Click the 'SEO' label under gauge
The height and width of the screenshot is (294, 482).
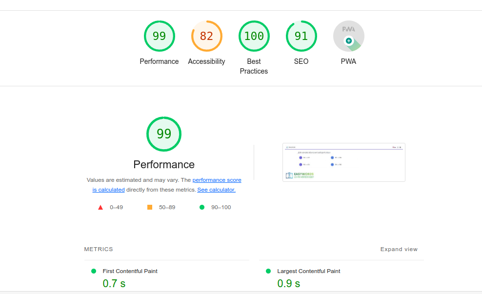click(301, 61)
